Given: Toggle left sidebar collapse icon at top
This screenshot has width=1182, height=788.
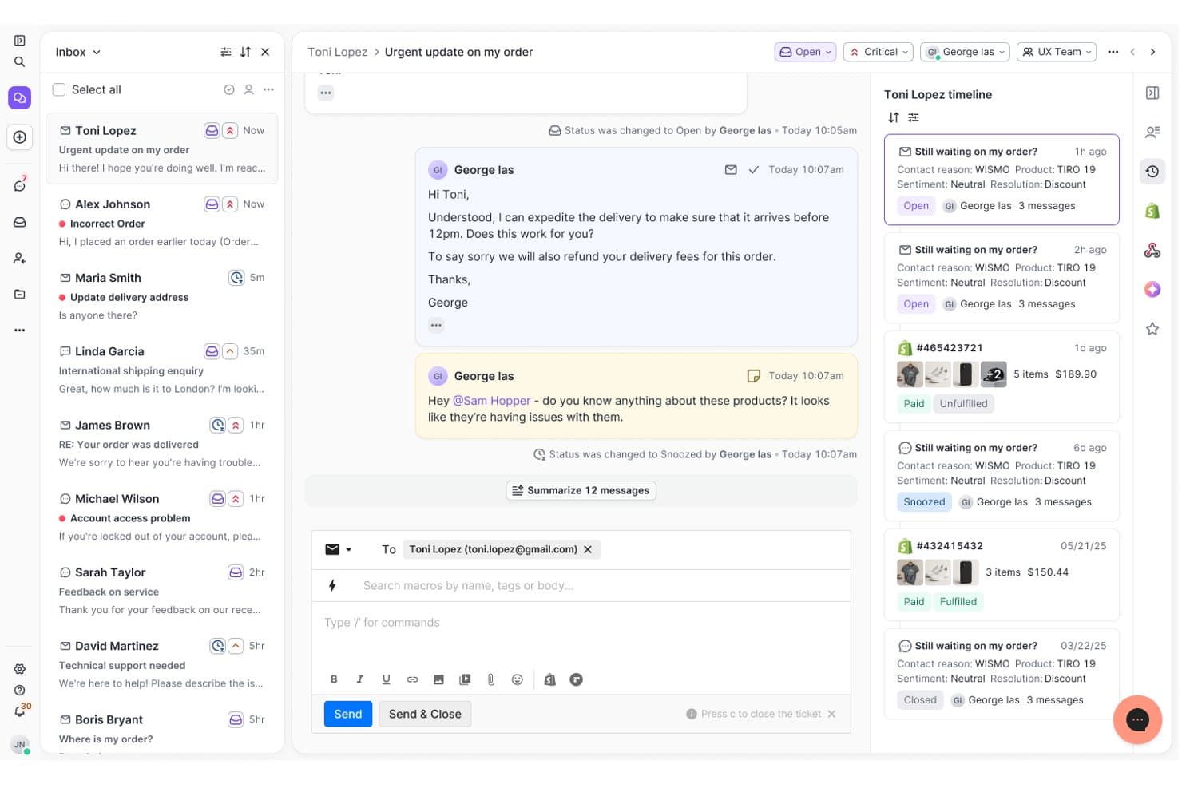Looking at the screenshot, I should pos(19,41).
